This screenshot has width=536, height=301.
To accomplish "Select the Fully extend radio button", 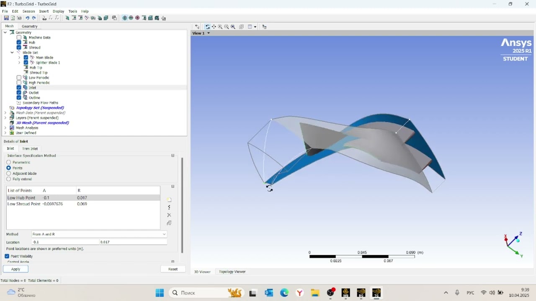I will 8,179.
